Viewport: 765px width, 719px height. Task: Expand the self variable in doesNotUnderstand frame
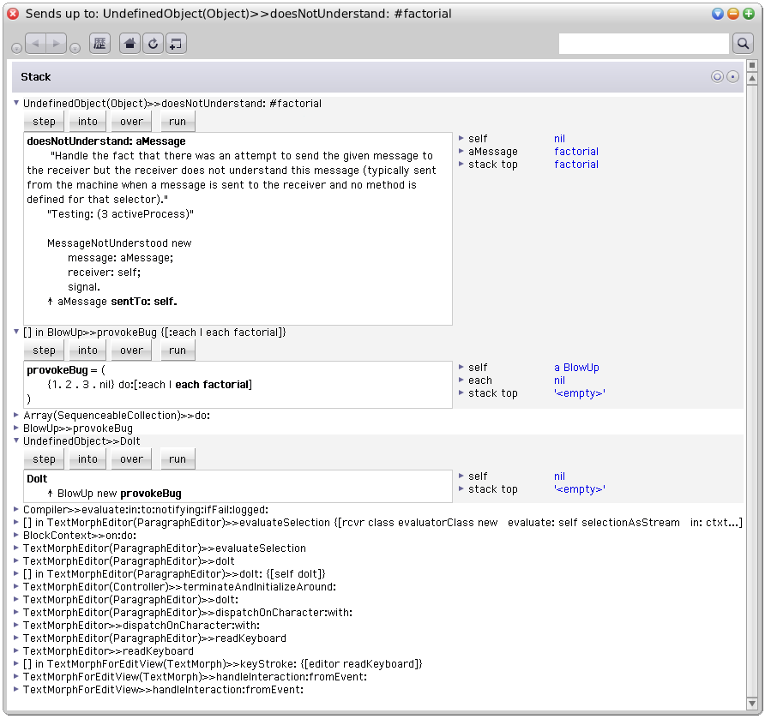tap(461, 138)
